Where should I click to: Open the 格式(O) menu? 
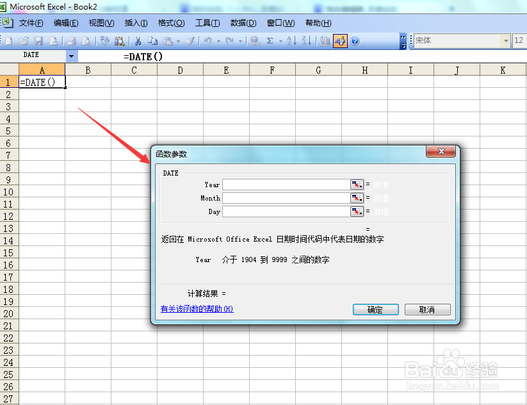pos(171,23)
